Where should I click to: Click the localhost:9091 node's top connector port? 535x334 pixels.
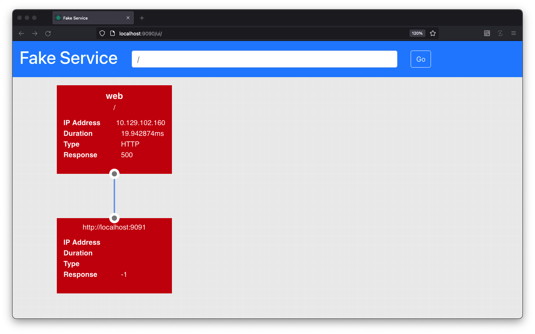(114, 218)
